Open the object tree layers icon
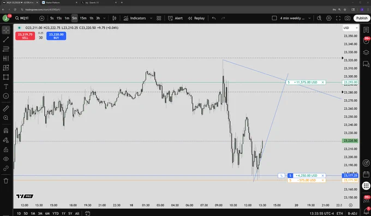 click(366, 52)
